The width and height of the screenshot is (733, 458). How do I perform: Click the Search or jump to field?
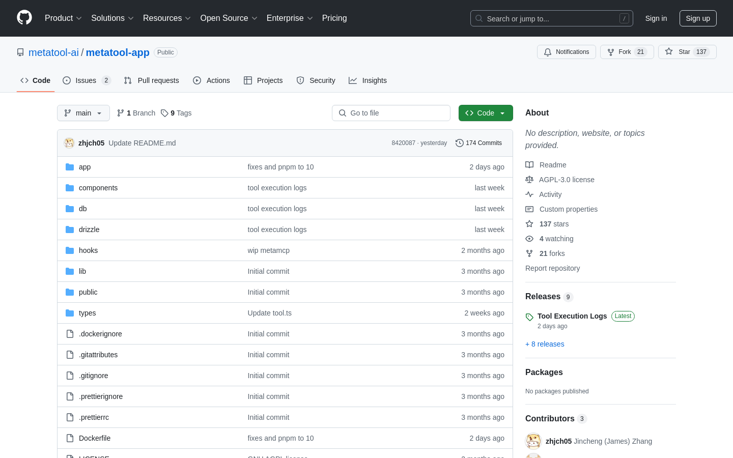(552, 18)
